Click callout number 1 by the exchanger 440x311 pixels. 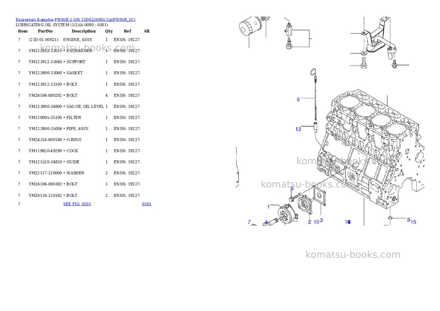point(268,207)
